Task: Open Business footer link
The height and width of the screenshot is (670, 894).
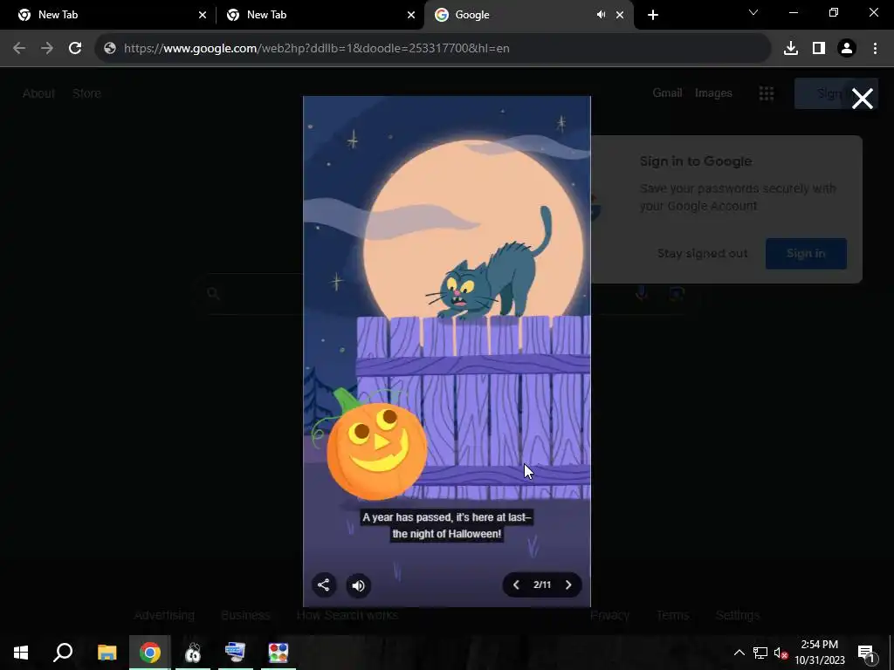Action: 245,615
